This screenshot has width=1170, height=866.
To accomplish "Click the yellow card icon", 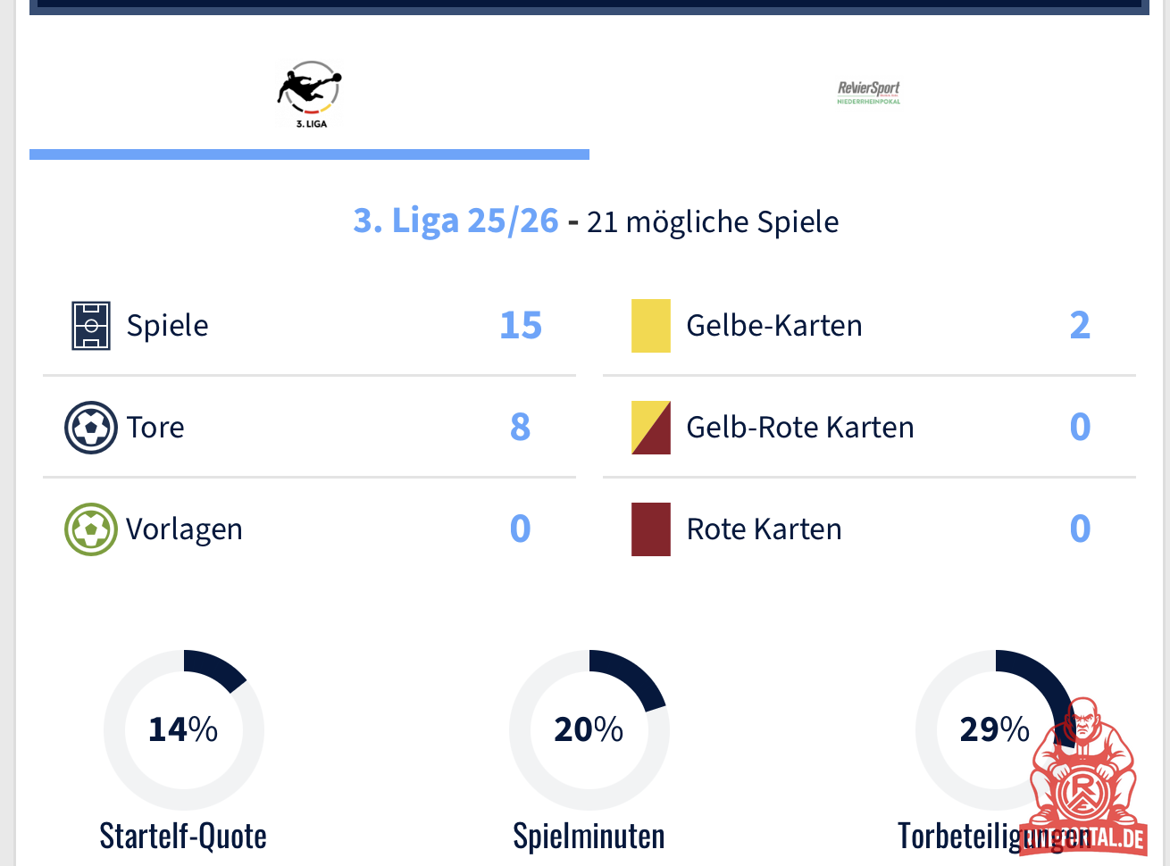I will [x=650, y=326].
